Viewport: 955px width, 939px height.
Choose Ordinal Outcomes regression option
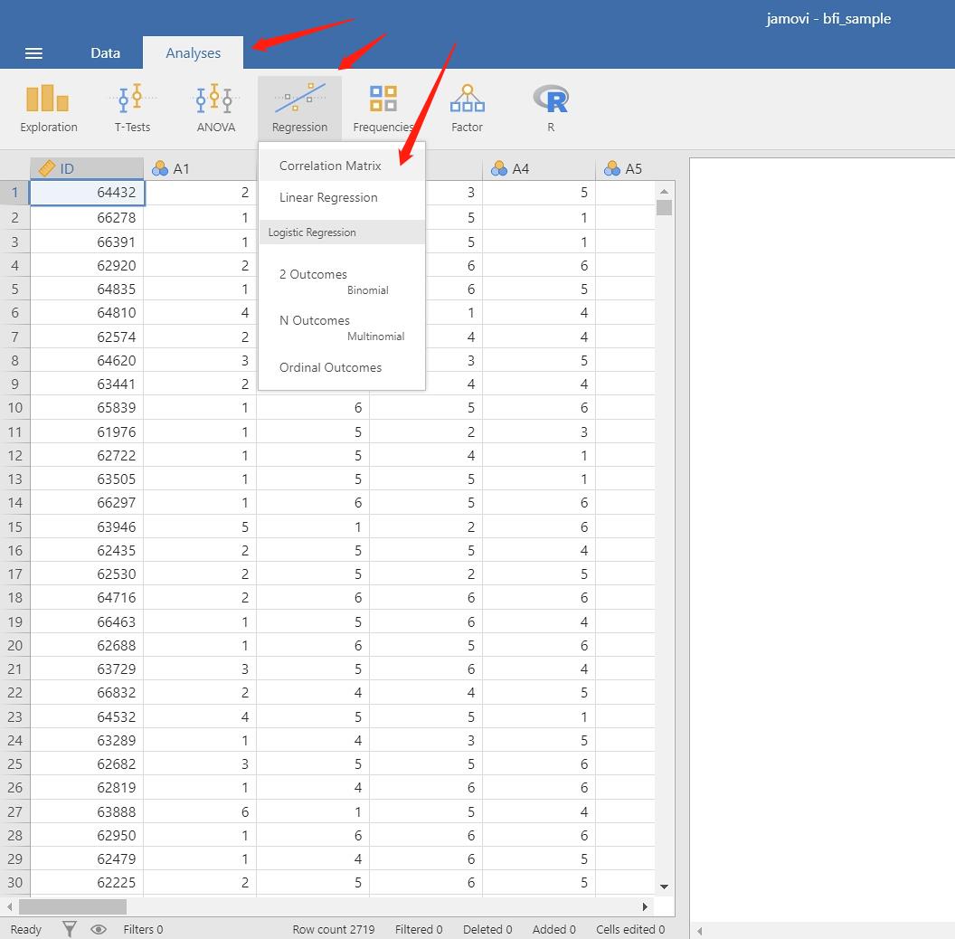(342, 367)
